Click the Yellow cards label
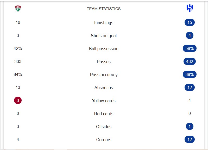This screenshot has height=150, width=208. (x=104, y=101)
